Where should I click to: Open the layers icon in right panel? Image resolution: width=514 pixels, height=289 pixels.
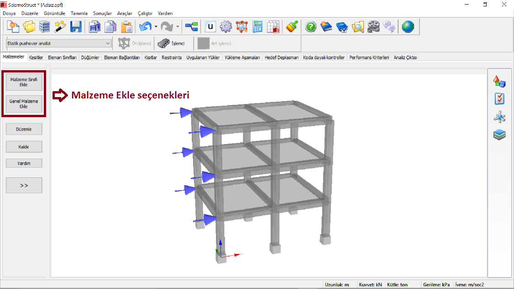pos(499,134)
